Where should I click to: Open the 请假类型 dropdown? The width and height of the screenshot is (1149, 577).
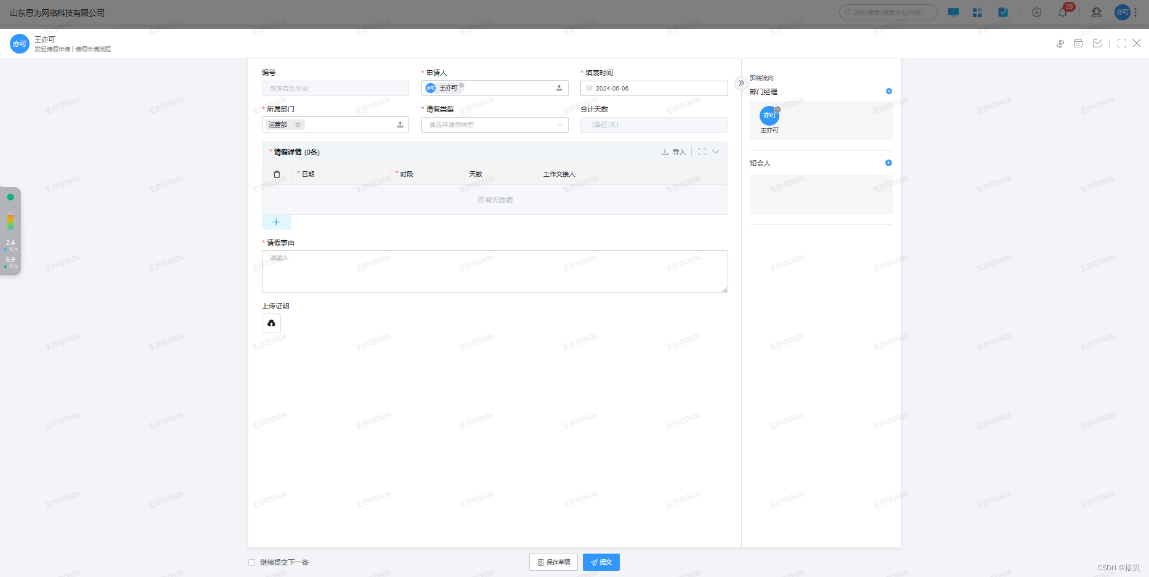[x=495, y=124]
